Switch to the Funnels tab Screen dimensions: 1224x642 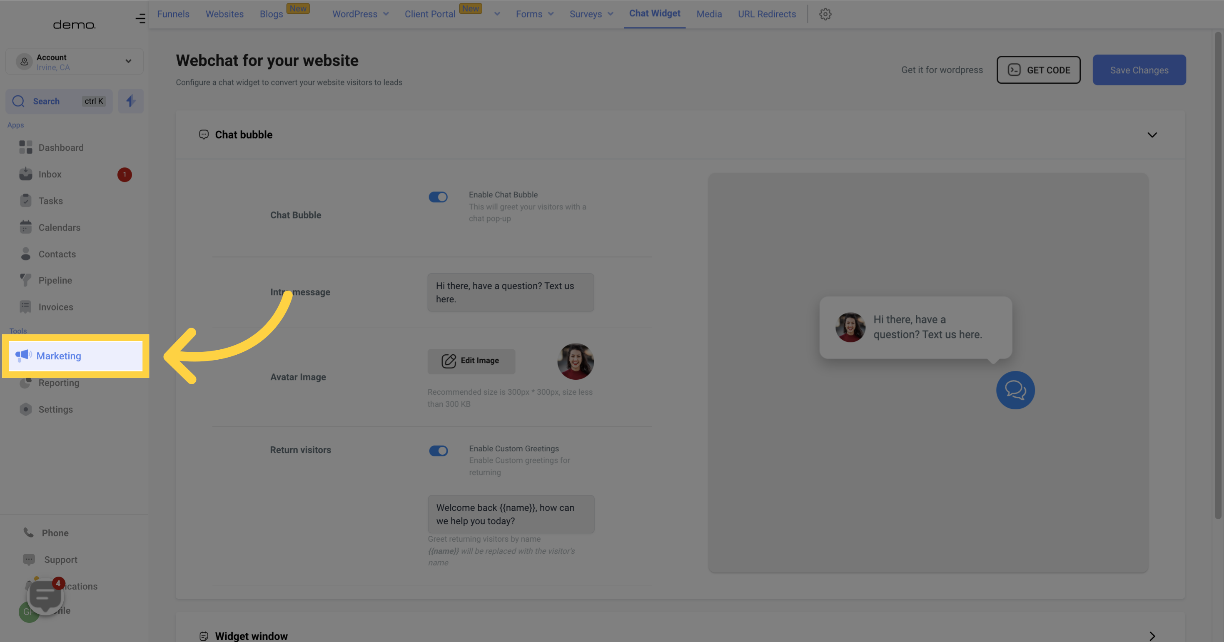coord(173,14)
